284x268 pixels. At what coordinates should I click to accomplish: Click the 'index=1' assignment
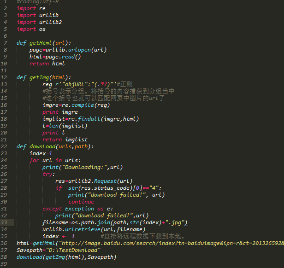(x=41, y=153)
